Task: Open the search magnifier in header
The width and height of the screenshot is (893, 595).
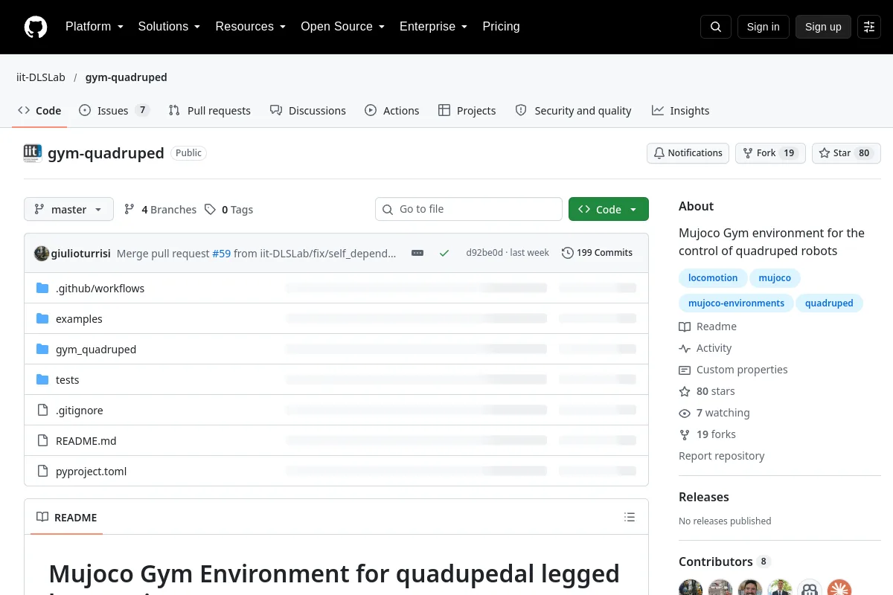Action: (x=716, y=27)
